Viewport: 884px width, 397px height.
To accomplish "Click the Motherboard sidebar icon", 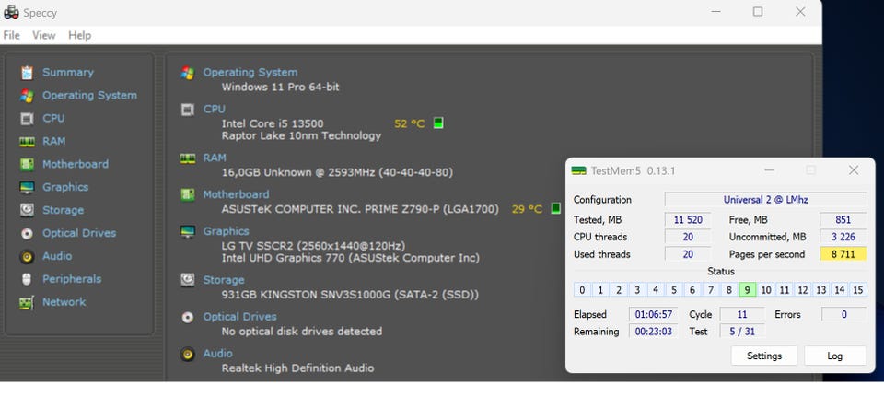I will pyautogui.click(x=27, y=165).
